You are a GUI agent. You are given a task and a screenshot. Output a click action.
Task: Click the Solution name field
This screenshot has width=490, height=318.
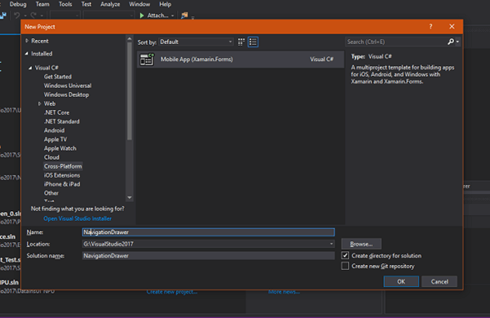(209, 256)
